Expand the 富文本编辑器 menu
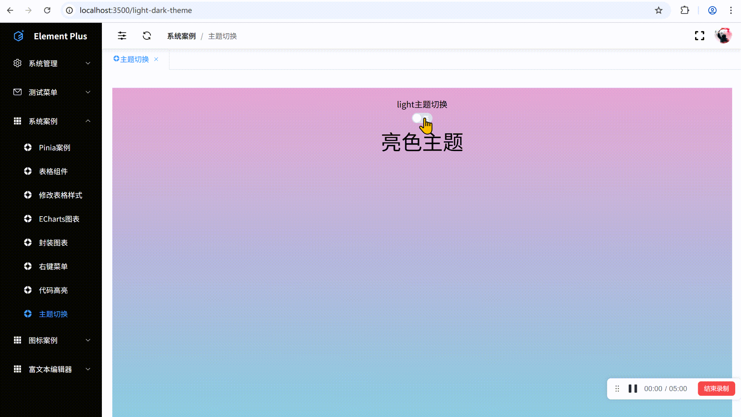 click(x=51, y=369)
